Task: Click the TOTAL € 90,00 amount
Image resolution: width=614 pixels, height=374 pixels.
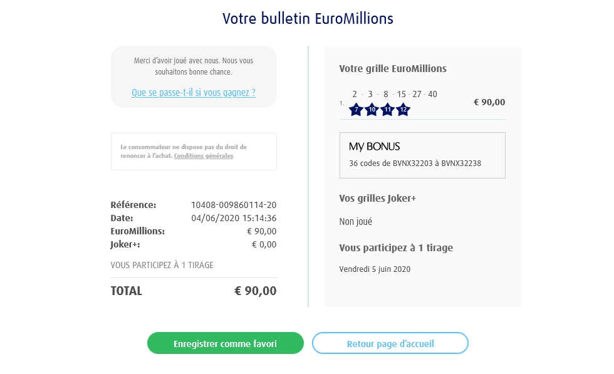Action: click(255, 291)
